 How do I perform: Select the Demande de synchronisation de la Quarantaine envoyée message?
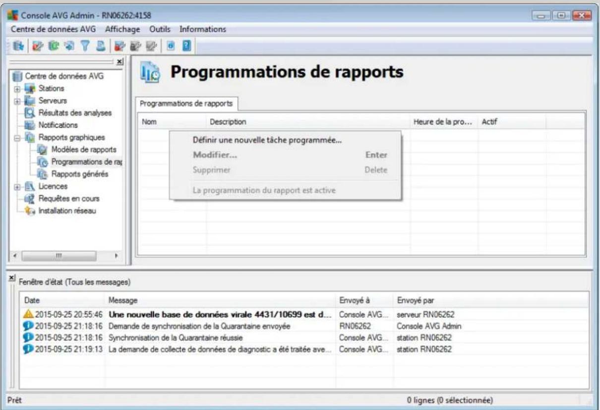coord(199,326)
